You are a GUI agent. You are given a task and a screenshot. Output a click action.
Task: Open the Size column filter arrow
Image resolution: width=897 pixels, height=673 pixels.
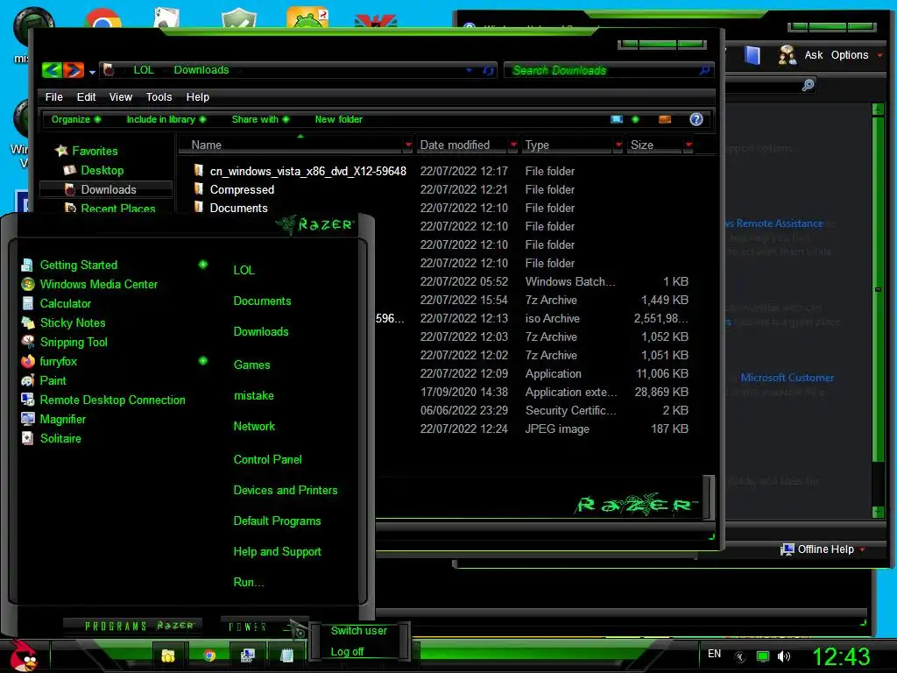click(x=689, y=145)
